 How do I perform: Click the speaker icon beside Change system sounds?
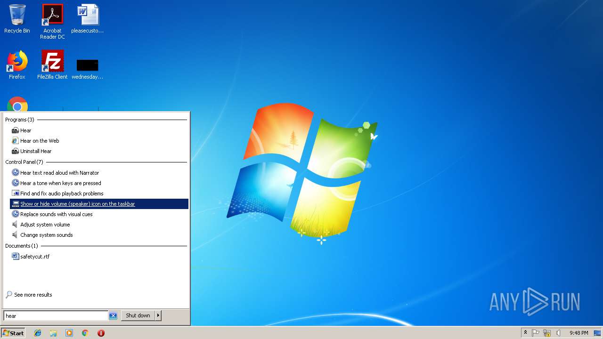click(x=15, y=235)
